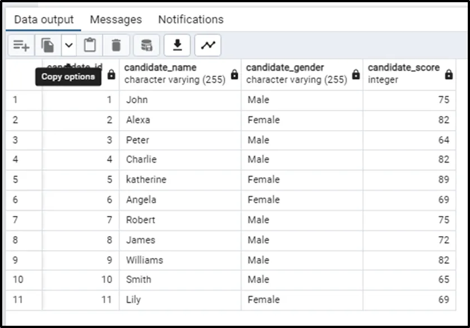Click lock icon on candidate_score column
This screenshot has width=470, height=328.
tap(449, 75)
